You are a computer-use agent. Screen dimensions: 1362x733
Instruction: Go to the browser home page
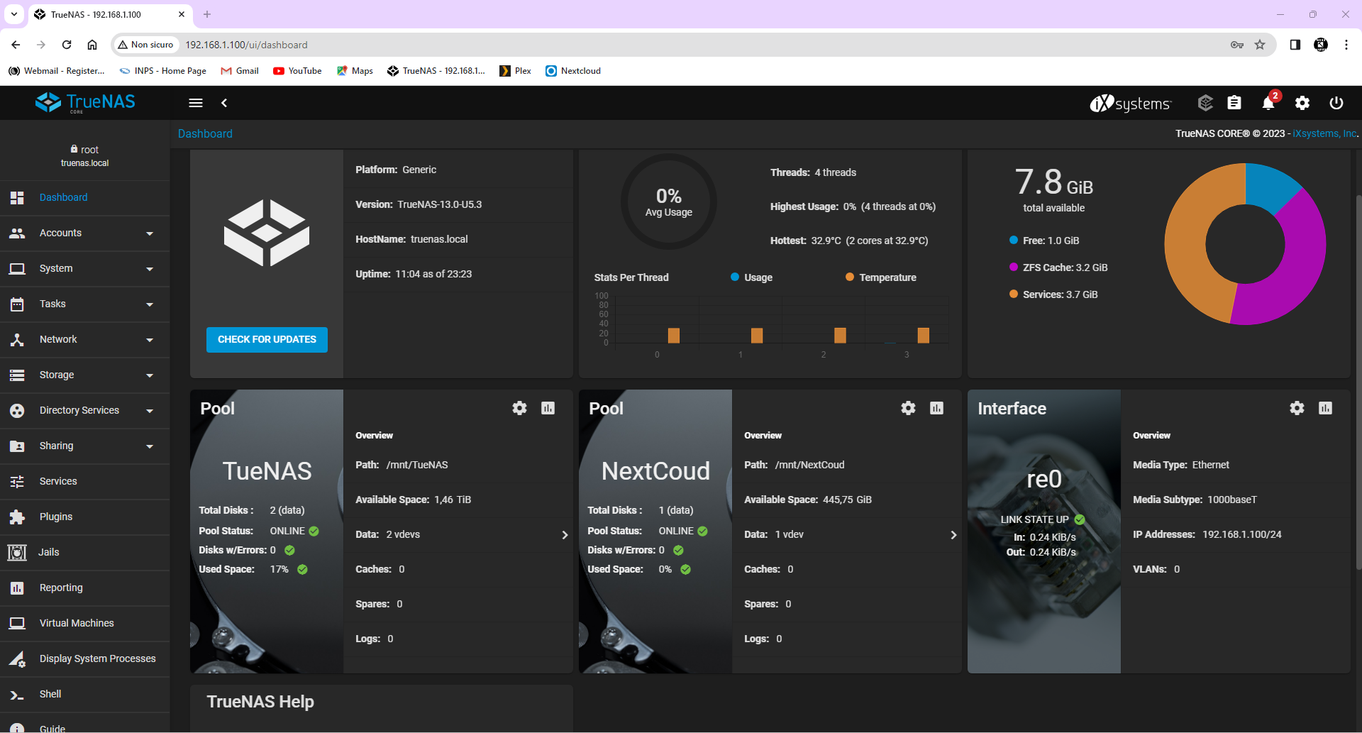(x=92, y=45)
